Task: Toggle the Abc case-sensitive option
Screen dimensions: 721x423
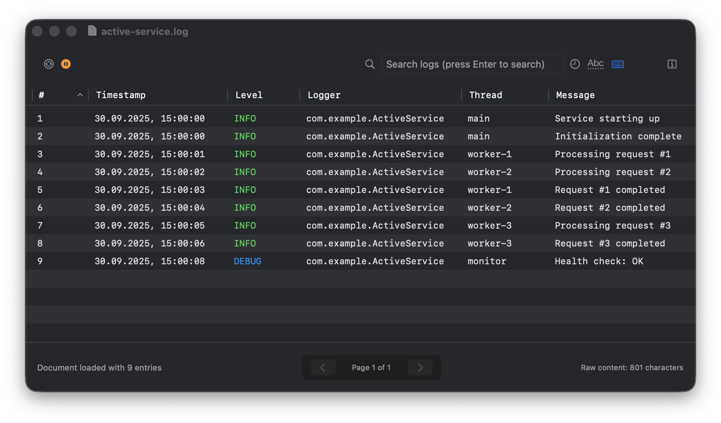Action: coord(595,64)
